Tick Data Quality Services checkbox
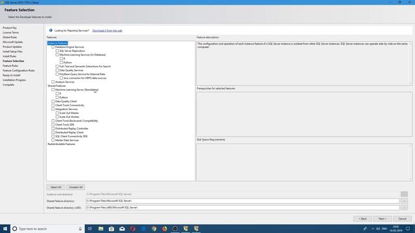415x233 pixels. click(x=57, y=71)
